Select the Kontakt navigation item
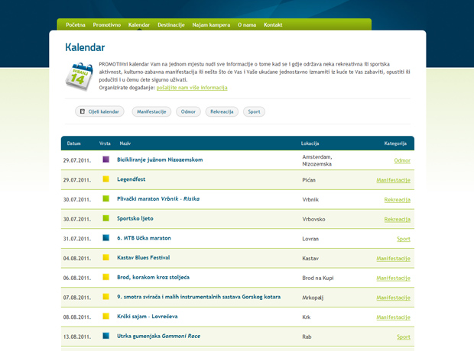Image resolution: width=474 pixels, height=351 pixels. coord(273,25)
